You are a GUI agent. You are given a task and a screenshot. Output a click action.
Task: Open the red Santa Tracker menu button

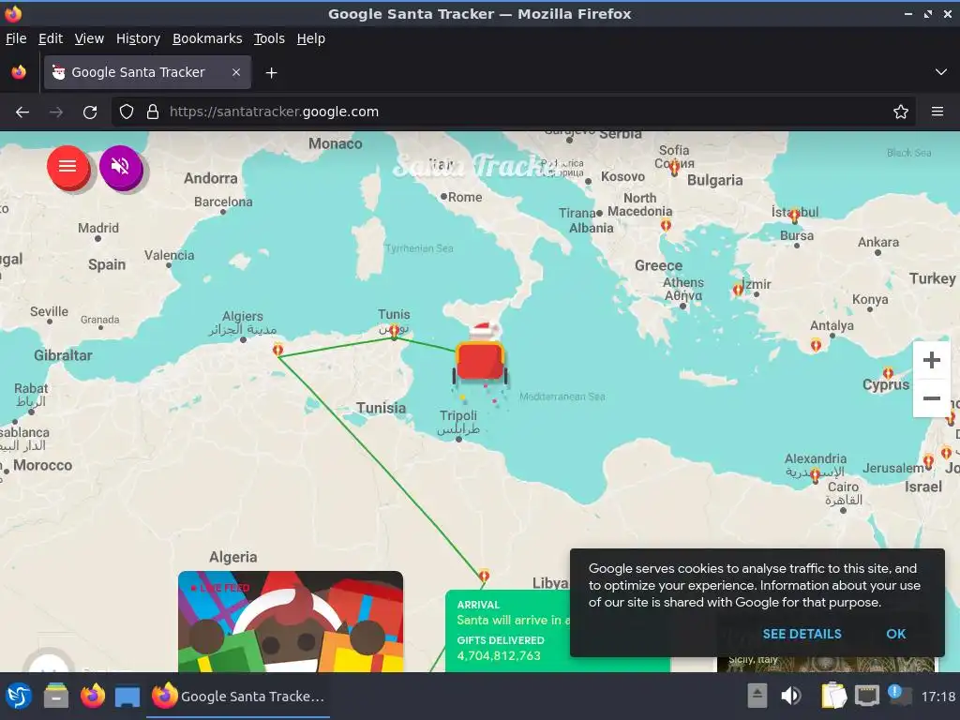67,166
